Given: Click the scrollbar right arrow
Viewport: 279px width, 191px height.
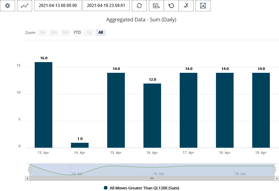Looking at the screenshot, I should (277, 178).
